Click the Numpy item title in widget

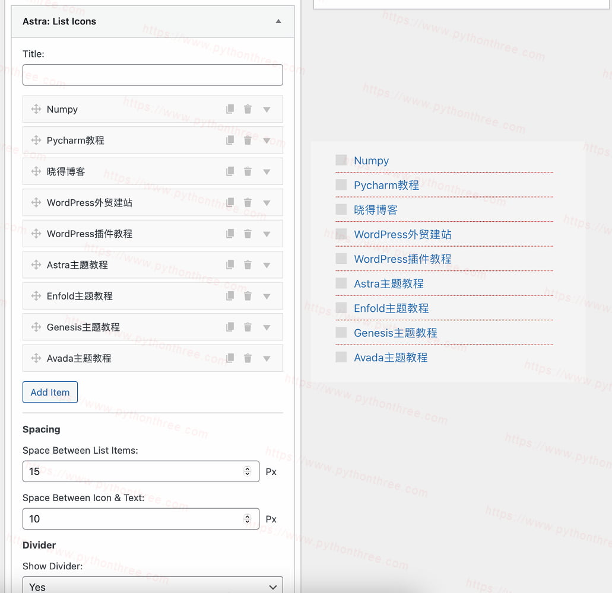(62, 109)
